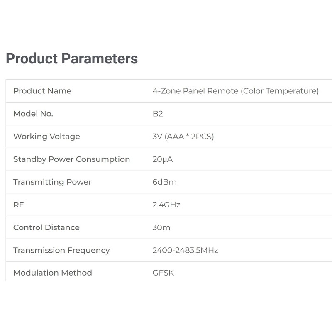Image resolution: width=332 pixels, height=332 pixels.
Task: Click the Control Distance label
Action: 46,227
